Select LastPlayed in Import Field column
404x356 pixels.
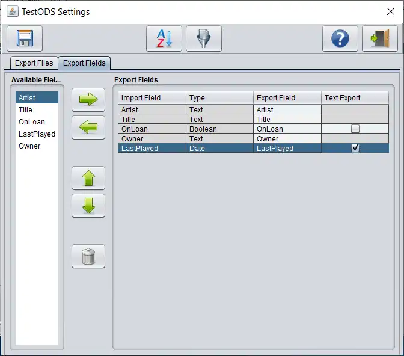152,148
